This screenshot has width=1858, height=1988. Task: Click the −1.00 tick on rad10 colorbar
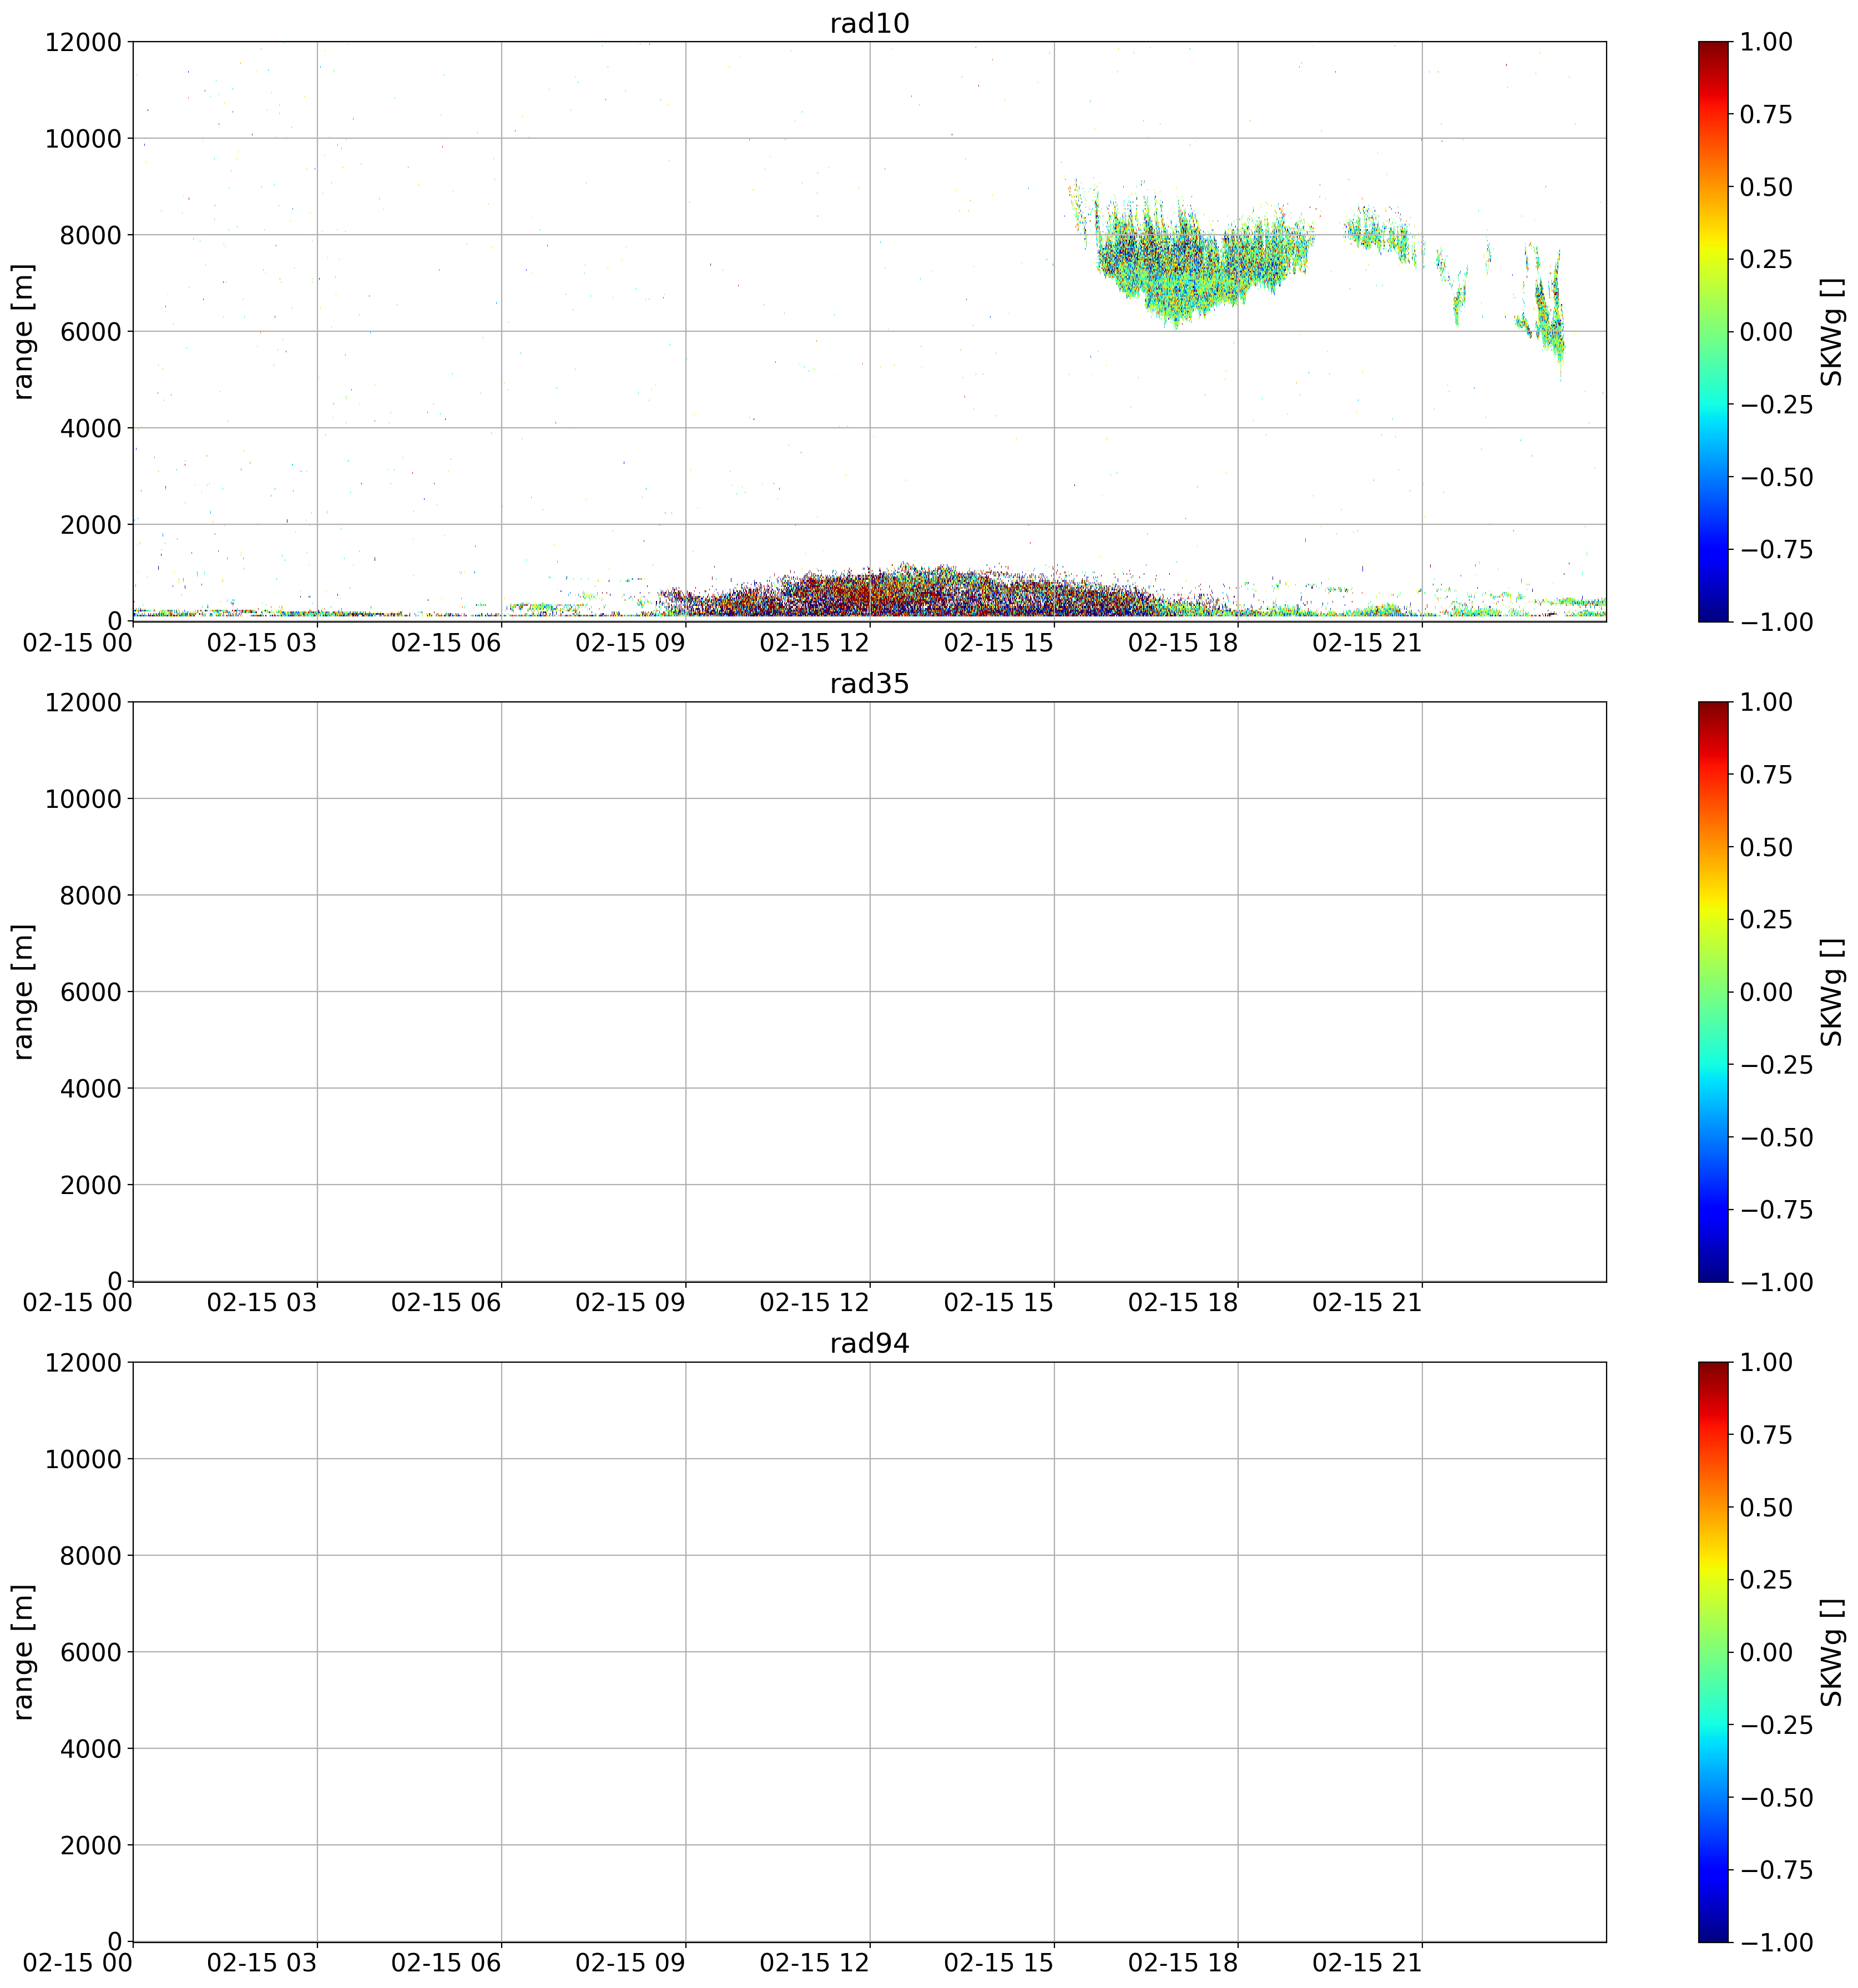(1776, 622)
